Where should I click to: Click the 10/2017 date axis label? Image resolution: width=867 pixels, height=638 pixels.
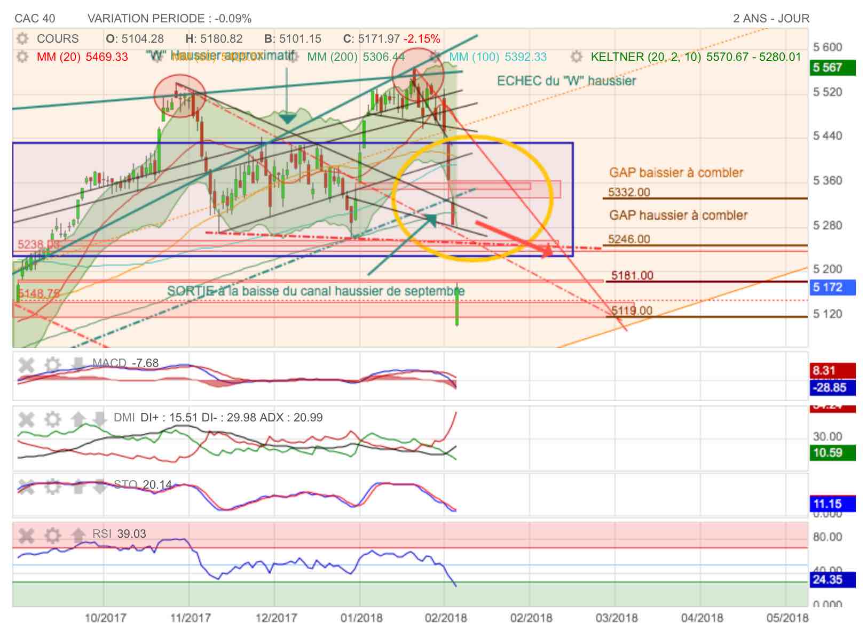tap(106, 618)
